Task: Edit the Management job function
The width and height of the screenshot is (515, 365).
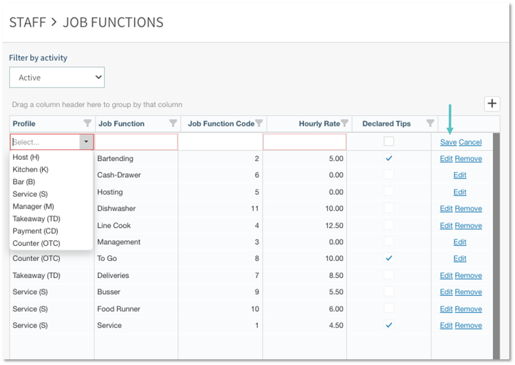Action: [460, 242]
